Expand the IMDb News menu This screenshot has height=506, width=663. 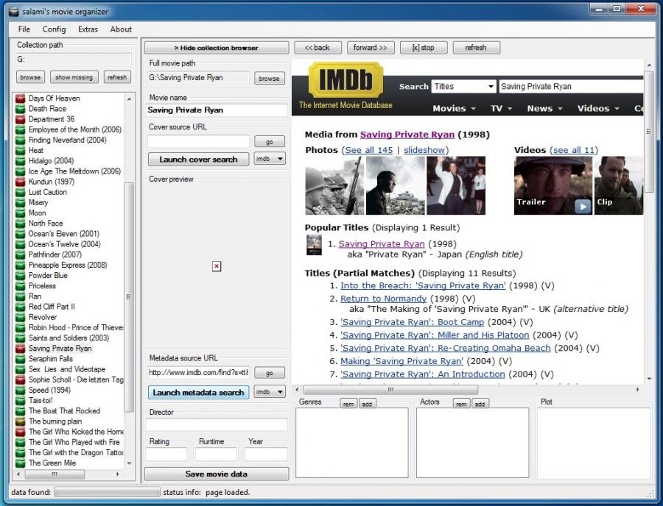click(544, 108)
